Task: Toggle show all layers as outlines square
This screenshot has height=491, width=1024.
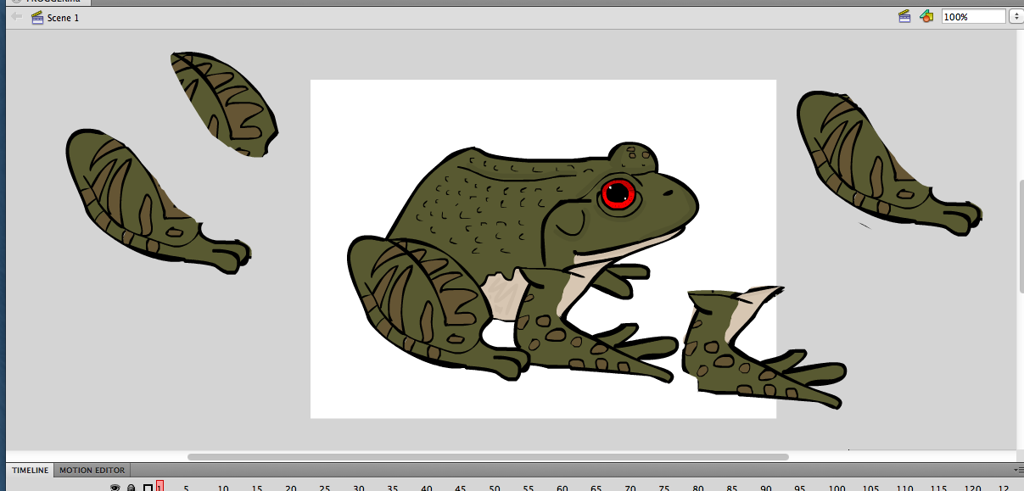Action: [148, 488]
